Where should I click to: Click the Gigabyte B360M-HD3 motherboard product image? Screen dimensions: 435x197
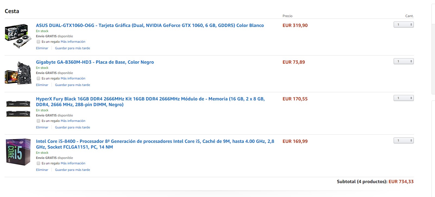coord(18,73)
